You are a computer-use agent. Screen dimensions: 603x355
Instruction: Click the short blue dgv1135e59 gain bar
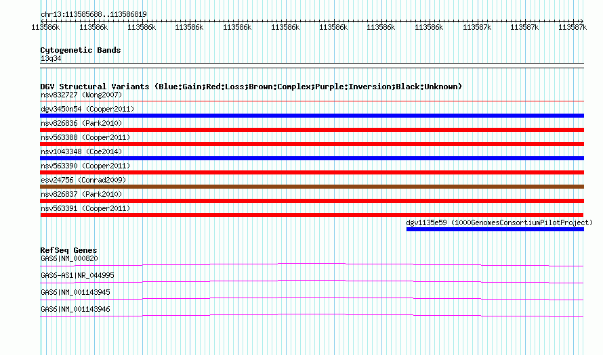coord(495,229)
